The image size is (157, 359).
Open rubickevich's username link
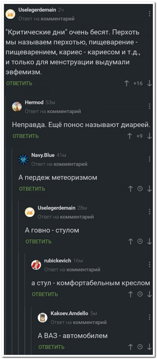[58, 261]
